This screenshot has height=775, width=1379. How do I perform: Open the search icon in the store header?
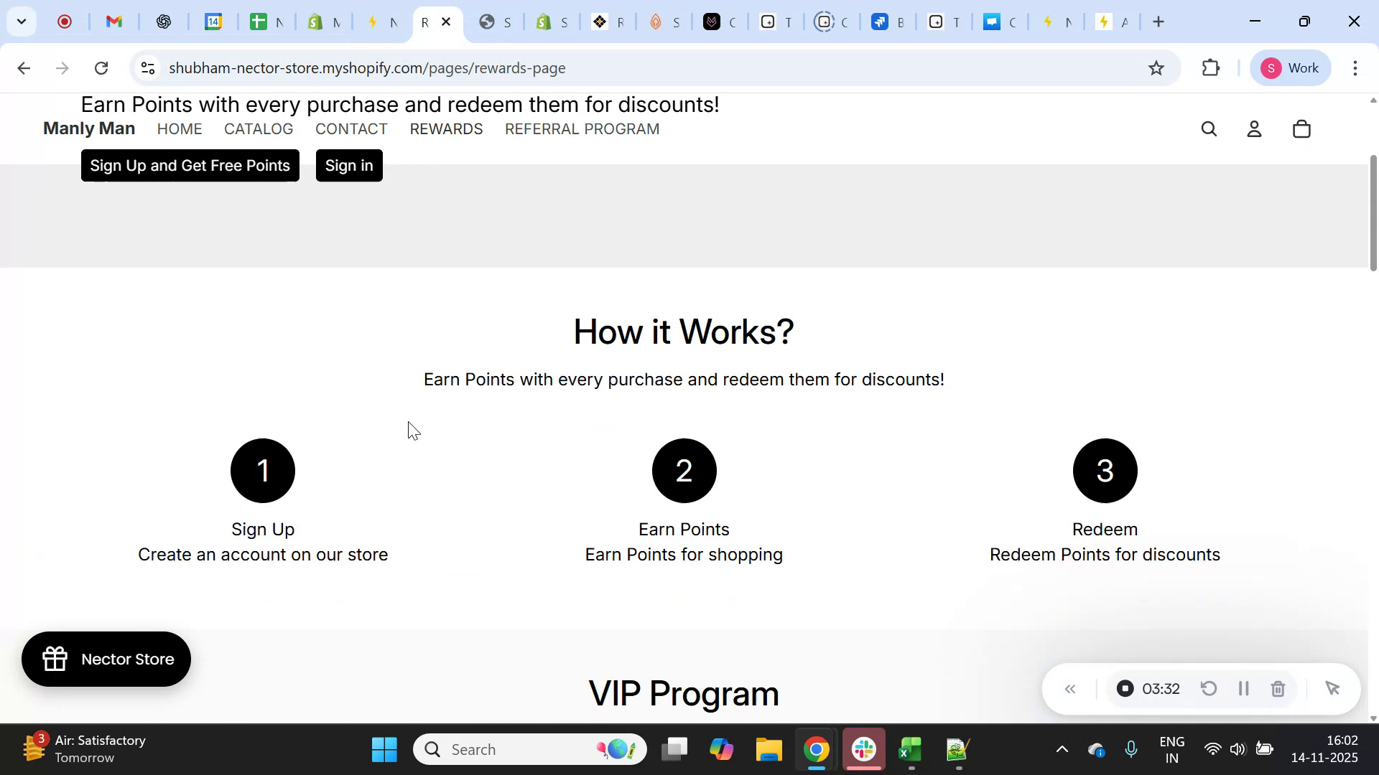click(1209, 129)
